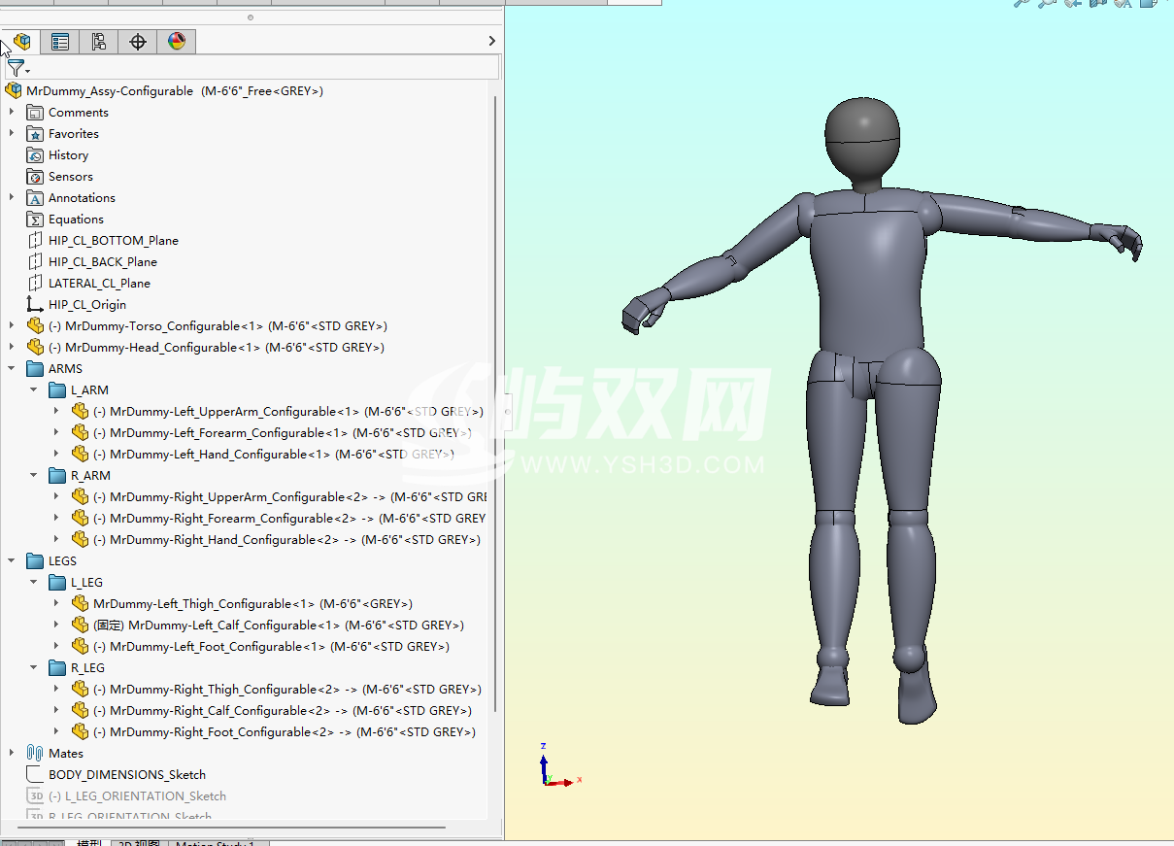
Task: Open the DisplayManager color ball tab
Action: [x=176, y=42]
